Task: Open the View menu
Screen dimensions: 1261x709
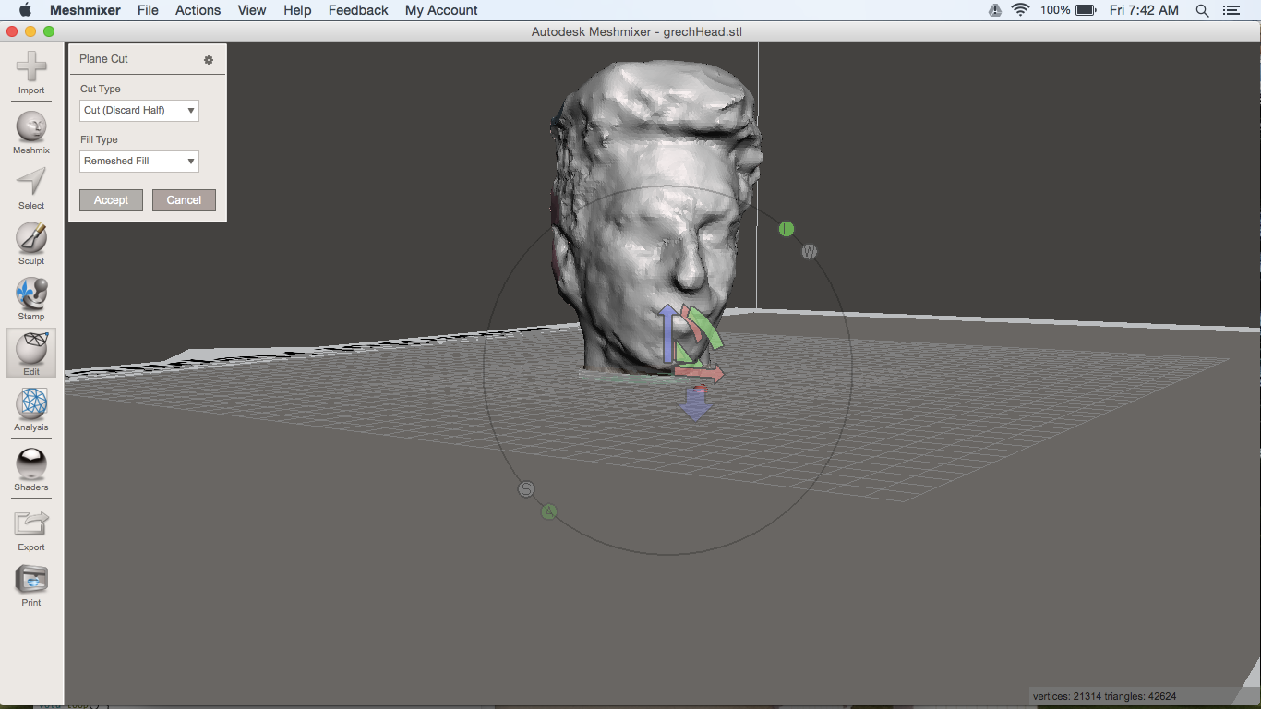Action: point(252,10)
